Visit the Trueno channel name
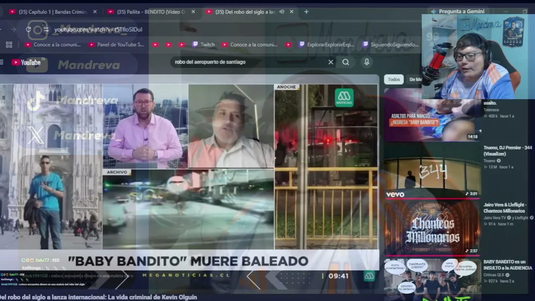The height and width of the screenshot is (301, 535). tap(489, 161)
